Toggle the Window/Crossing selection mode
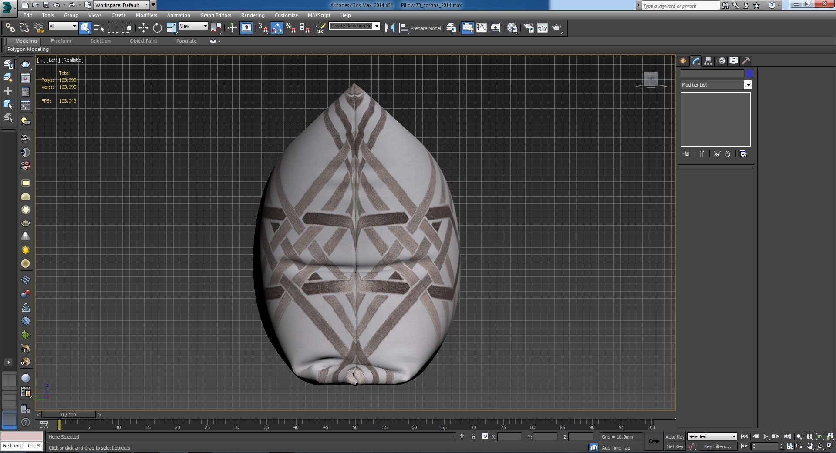 pyautogui.click(x=127, y=28)
